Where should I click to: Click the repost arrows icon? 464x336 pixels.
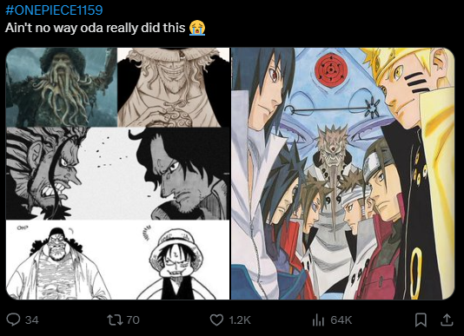pos(113,320)
